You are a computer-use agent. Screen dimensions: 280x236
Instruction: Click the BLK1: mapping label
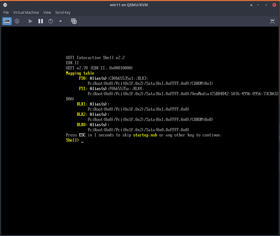[x=82, y=104]
